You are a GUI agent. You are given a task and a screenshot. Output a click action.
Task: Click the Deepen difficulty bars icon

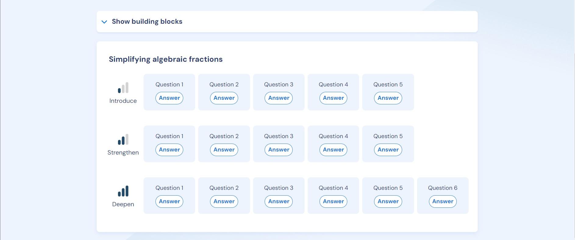point(123,191)
